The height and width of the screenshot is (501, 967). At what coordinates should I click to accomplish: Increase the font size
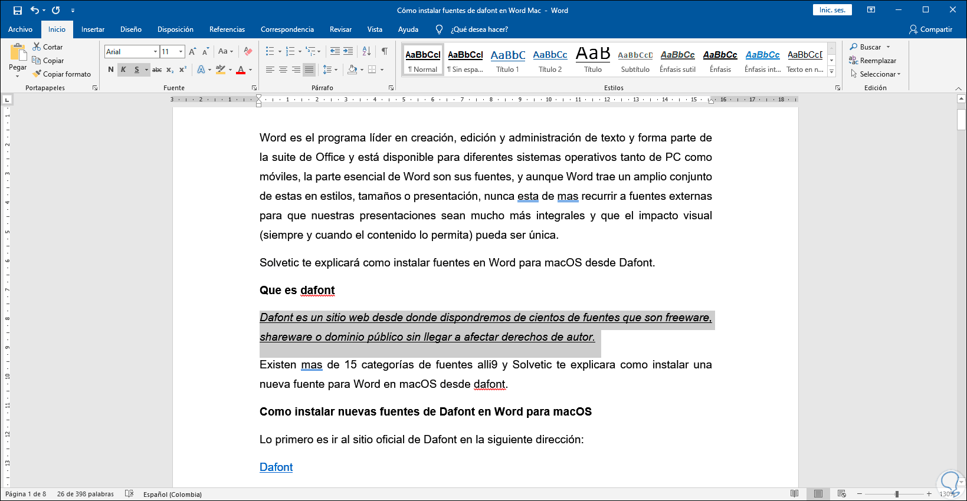(192, 52)
